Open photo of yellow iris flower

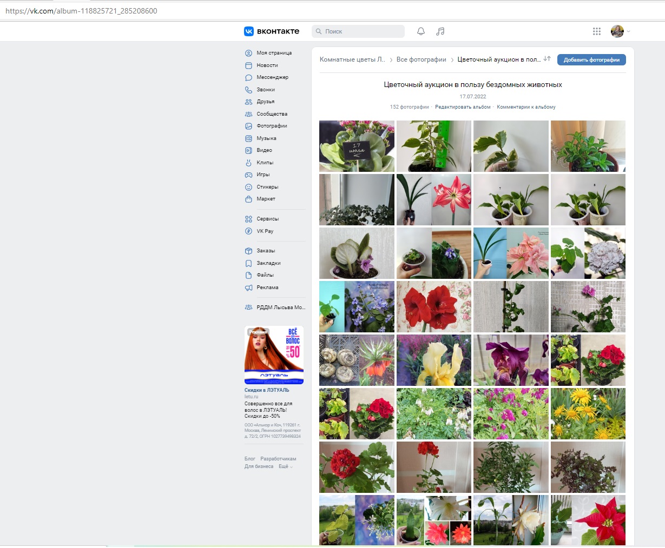pyautogui.click(x=434, y=360)
